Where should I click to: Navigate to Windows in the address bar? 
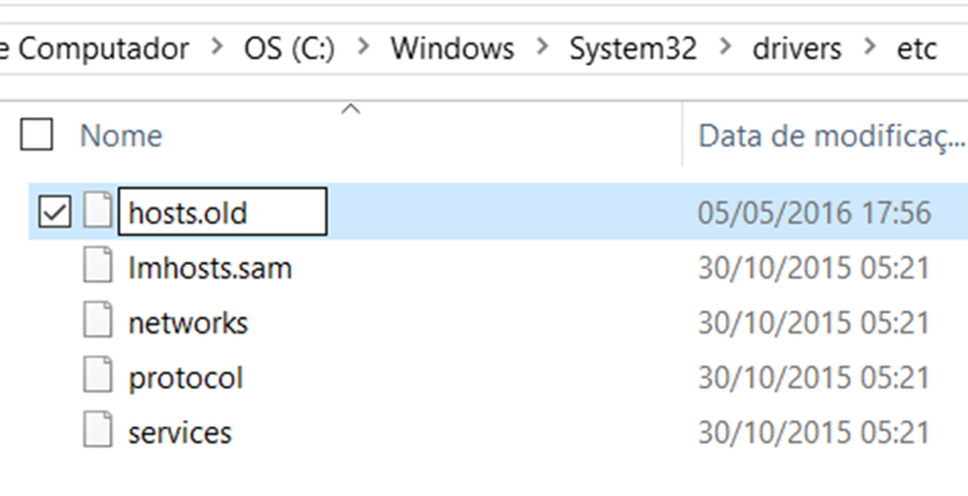click(453, 48)
